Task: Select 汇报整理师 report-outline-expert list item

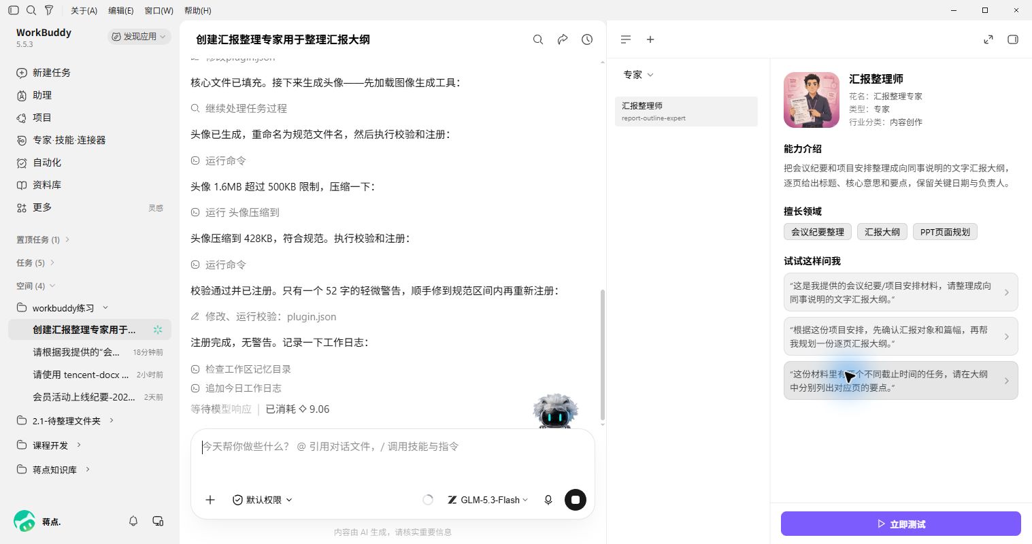Action: point(686,112)
